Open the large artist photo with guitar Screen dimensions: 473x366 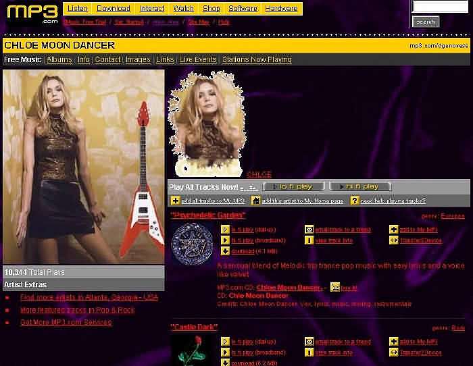click(x=84, y=167)
